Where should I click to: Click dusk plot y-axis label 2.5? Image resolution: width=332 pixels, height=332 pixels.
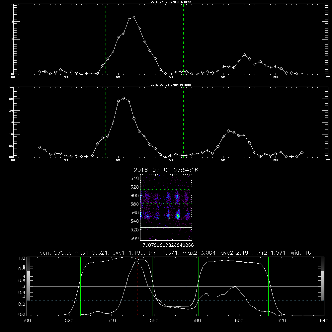click(11, 99)
